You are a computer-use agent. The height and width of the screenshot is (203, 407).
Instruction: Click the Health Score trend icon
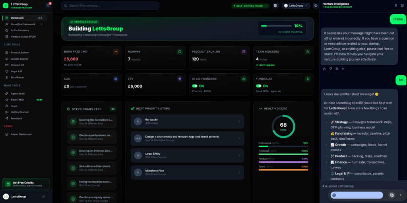coord(260,108)
